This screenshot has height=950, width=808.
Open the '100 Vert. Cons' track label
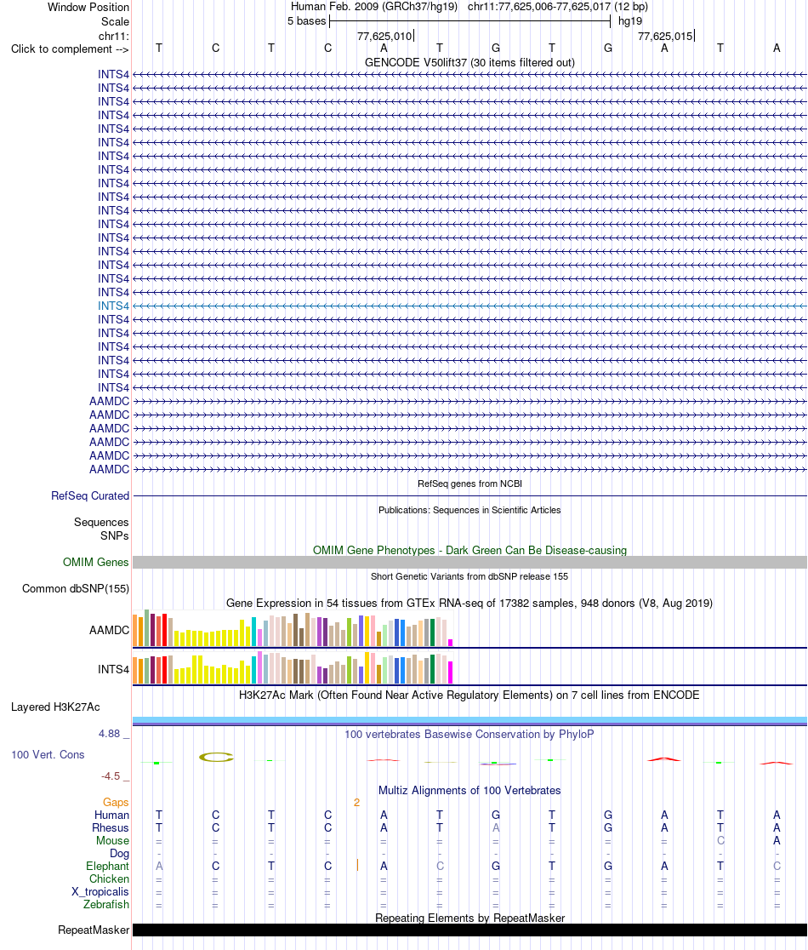coord(48,755)
